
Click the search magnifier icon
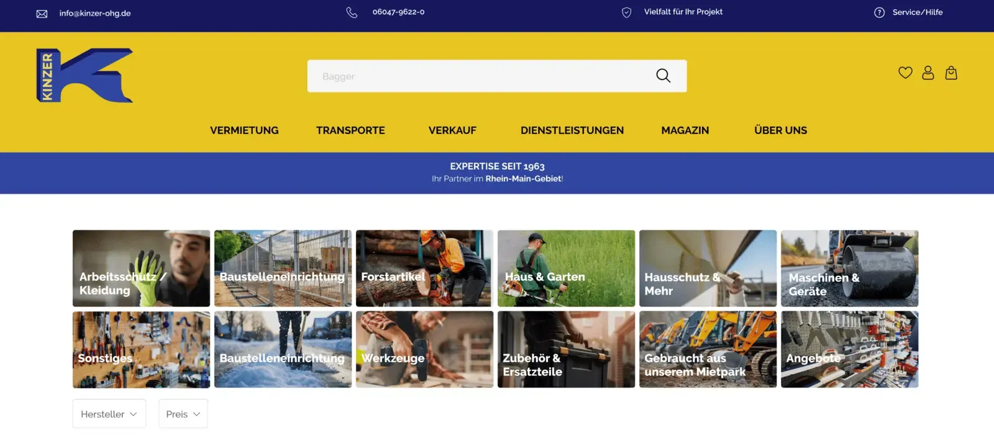pyautogui.click(x=663, y=76)
